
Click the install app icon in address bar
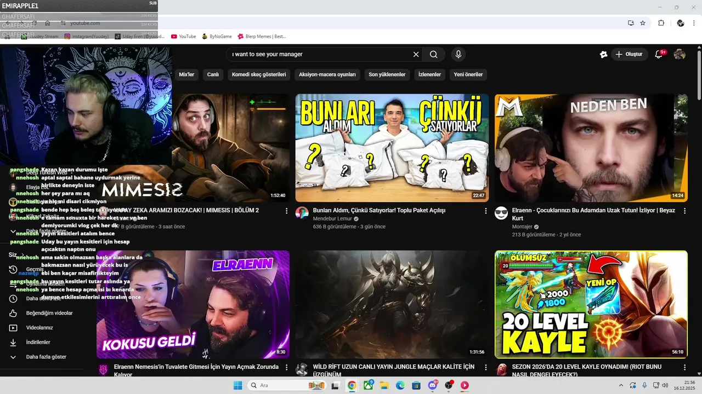631,23
